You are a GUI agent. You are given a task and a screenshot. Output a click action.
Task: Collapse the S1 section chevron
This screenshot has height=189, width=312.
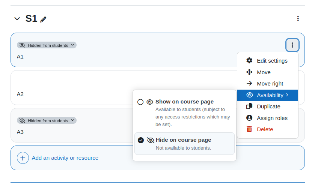click(17, 19)
